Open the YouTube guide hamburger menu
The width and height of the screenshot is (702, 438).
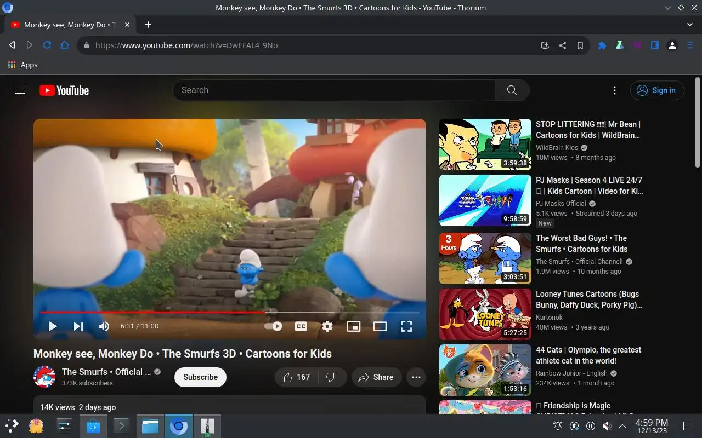coord(20,90)
